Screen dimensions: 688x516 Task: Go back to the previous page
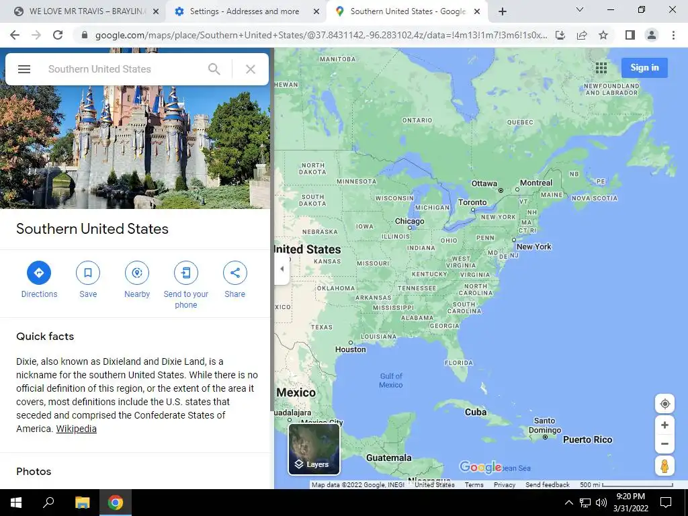15,35
